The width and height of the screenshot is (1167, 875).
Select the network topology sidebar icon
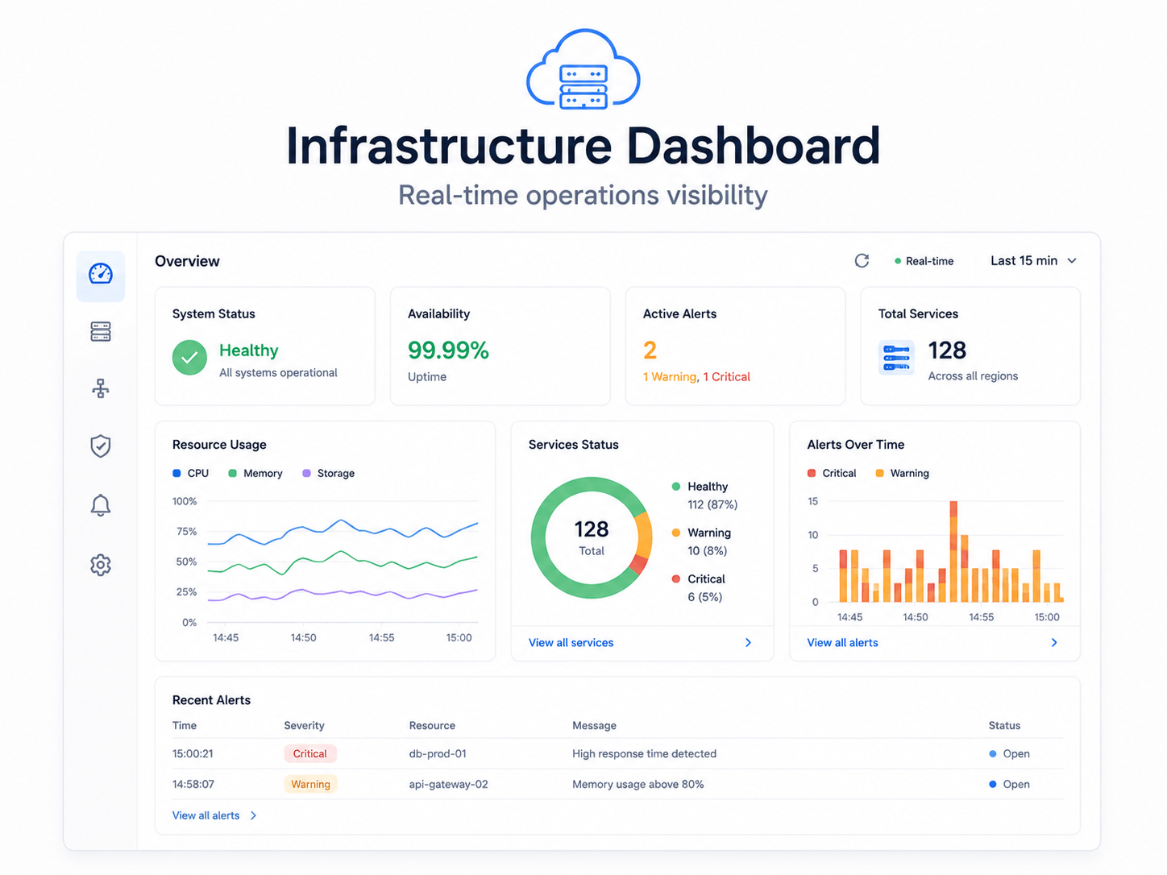point(101,388)
